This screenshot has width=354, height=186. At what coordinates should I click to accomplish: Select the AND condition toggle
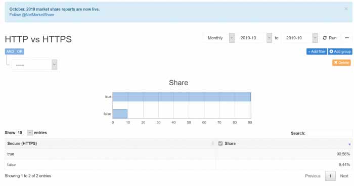[x=10, y=51]
